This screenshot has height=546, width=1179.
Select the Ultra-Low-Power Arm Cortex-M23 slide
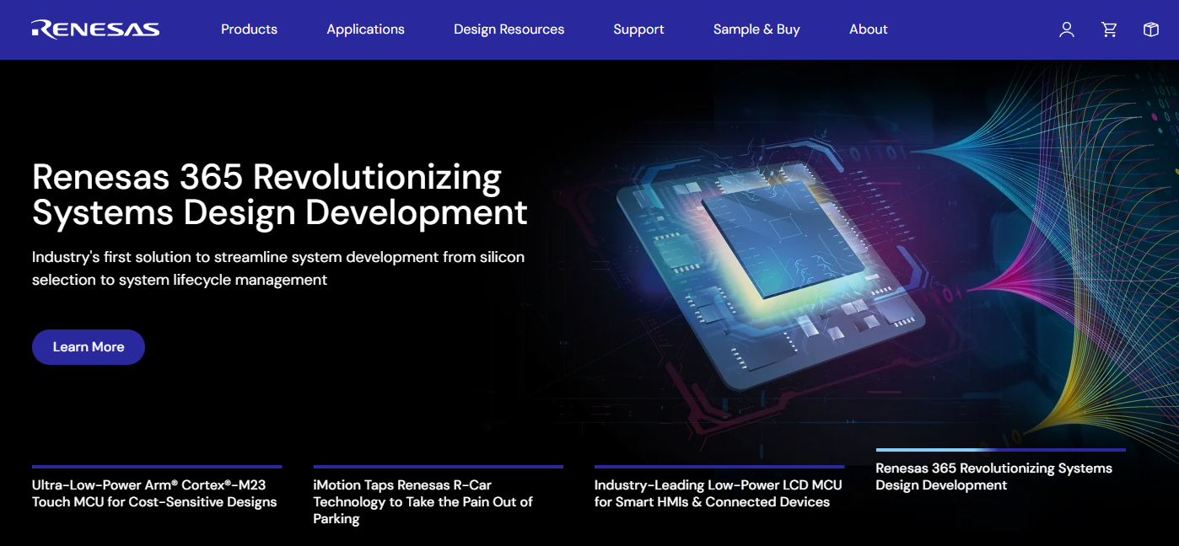point(154,494)
